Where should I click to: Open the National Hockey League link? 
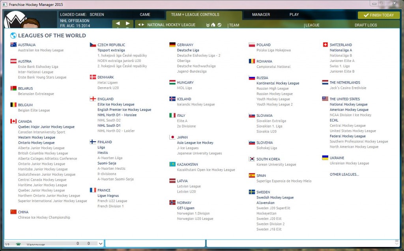coord(348,104)
